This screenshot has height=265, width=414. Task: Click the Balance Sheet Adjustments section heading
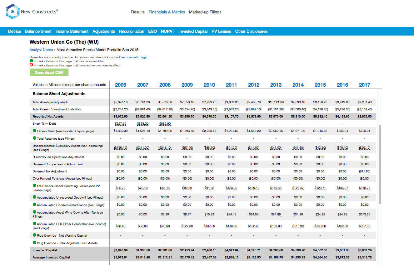[59, 94]
